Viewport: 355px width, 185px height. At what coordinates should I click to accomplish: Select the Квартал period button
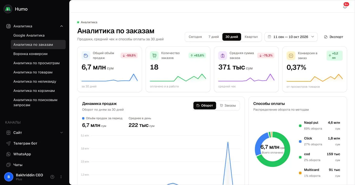[251, 37]
